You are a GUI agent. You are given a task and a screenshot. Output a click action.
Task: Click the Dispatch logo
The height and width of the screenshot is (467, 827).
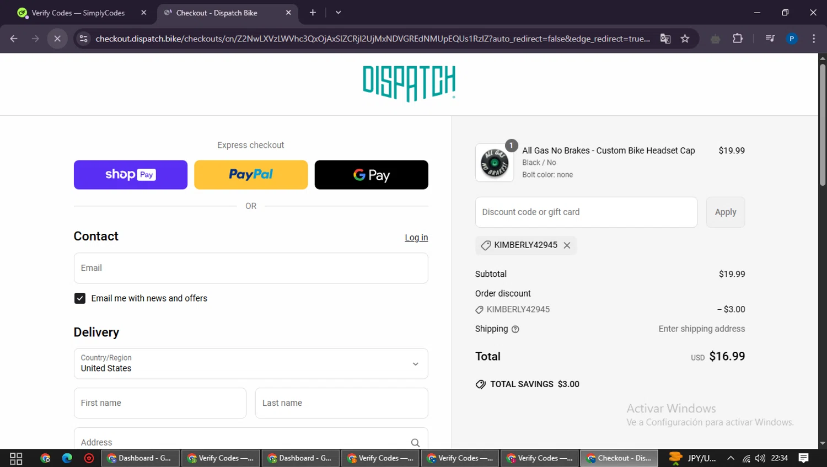click(x=409, y=83)
